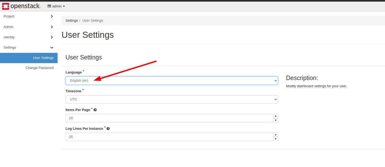The height and width of the screenshot is (167, 385).
Task: Go to Change Password page
Action: 40,68
